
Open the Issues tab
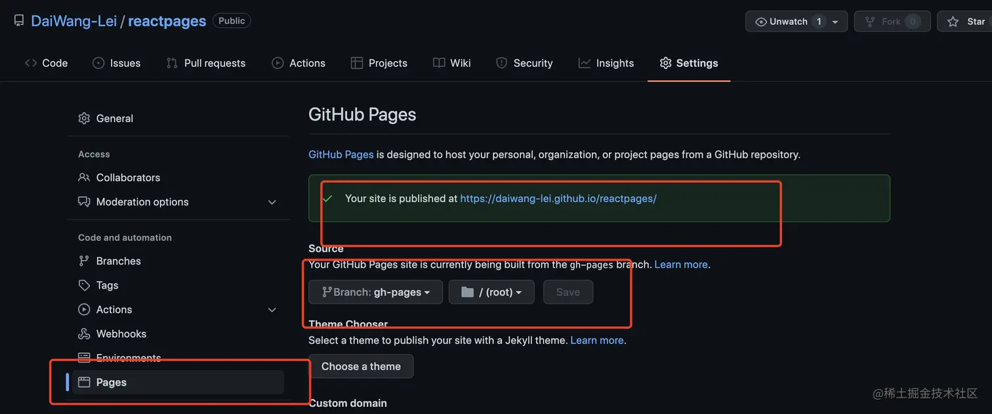[x=117, y=63]
